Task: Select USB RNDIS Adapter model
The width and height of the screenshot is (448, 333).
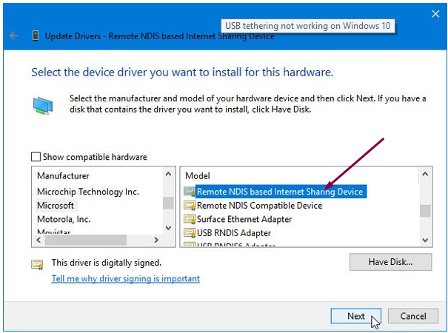Action: pos(234,233)
